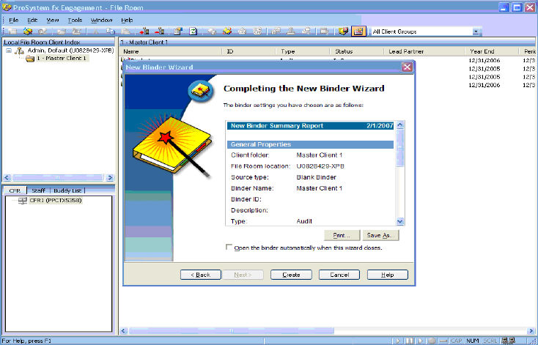Open the Tools menu
The image size is (538, 345).
(75, 20)
